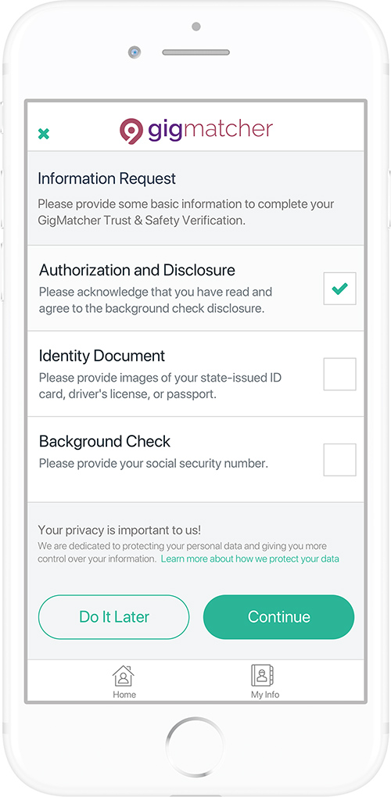Expand the Identity Document row title

tap(102, 356)
